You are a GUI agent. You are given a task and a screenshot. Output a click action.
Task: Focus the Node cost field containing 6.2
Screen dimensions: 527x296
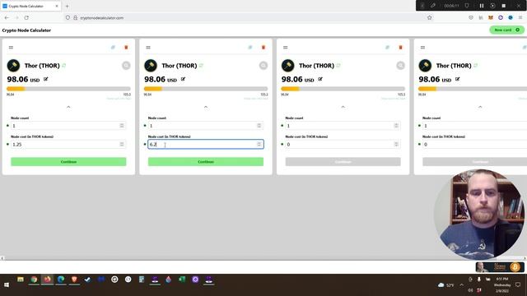pyautogui.click(x=206, y=145)
